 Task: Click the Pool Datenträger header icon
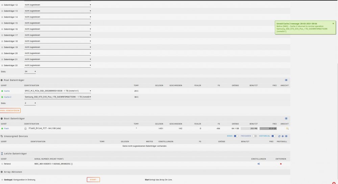(x=2, y=80)
